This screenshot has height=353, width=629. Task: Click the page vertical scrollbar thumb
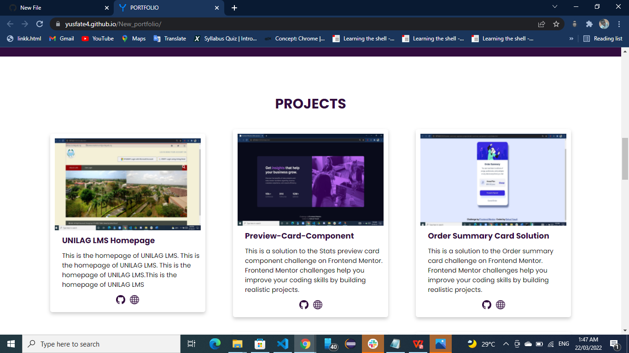coord(625,159)
